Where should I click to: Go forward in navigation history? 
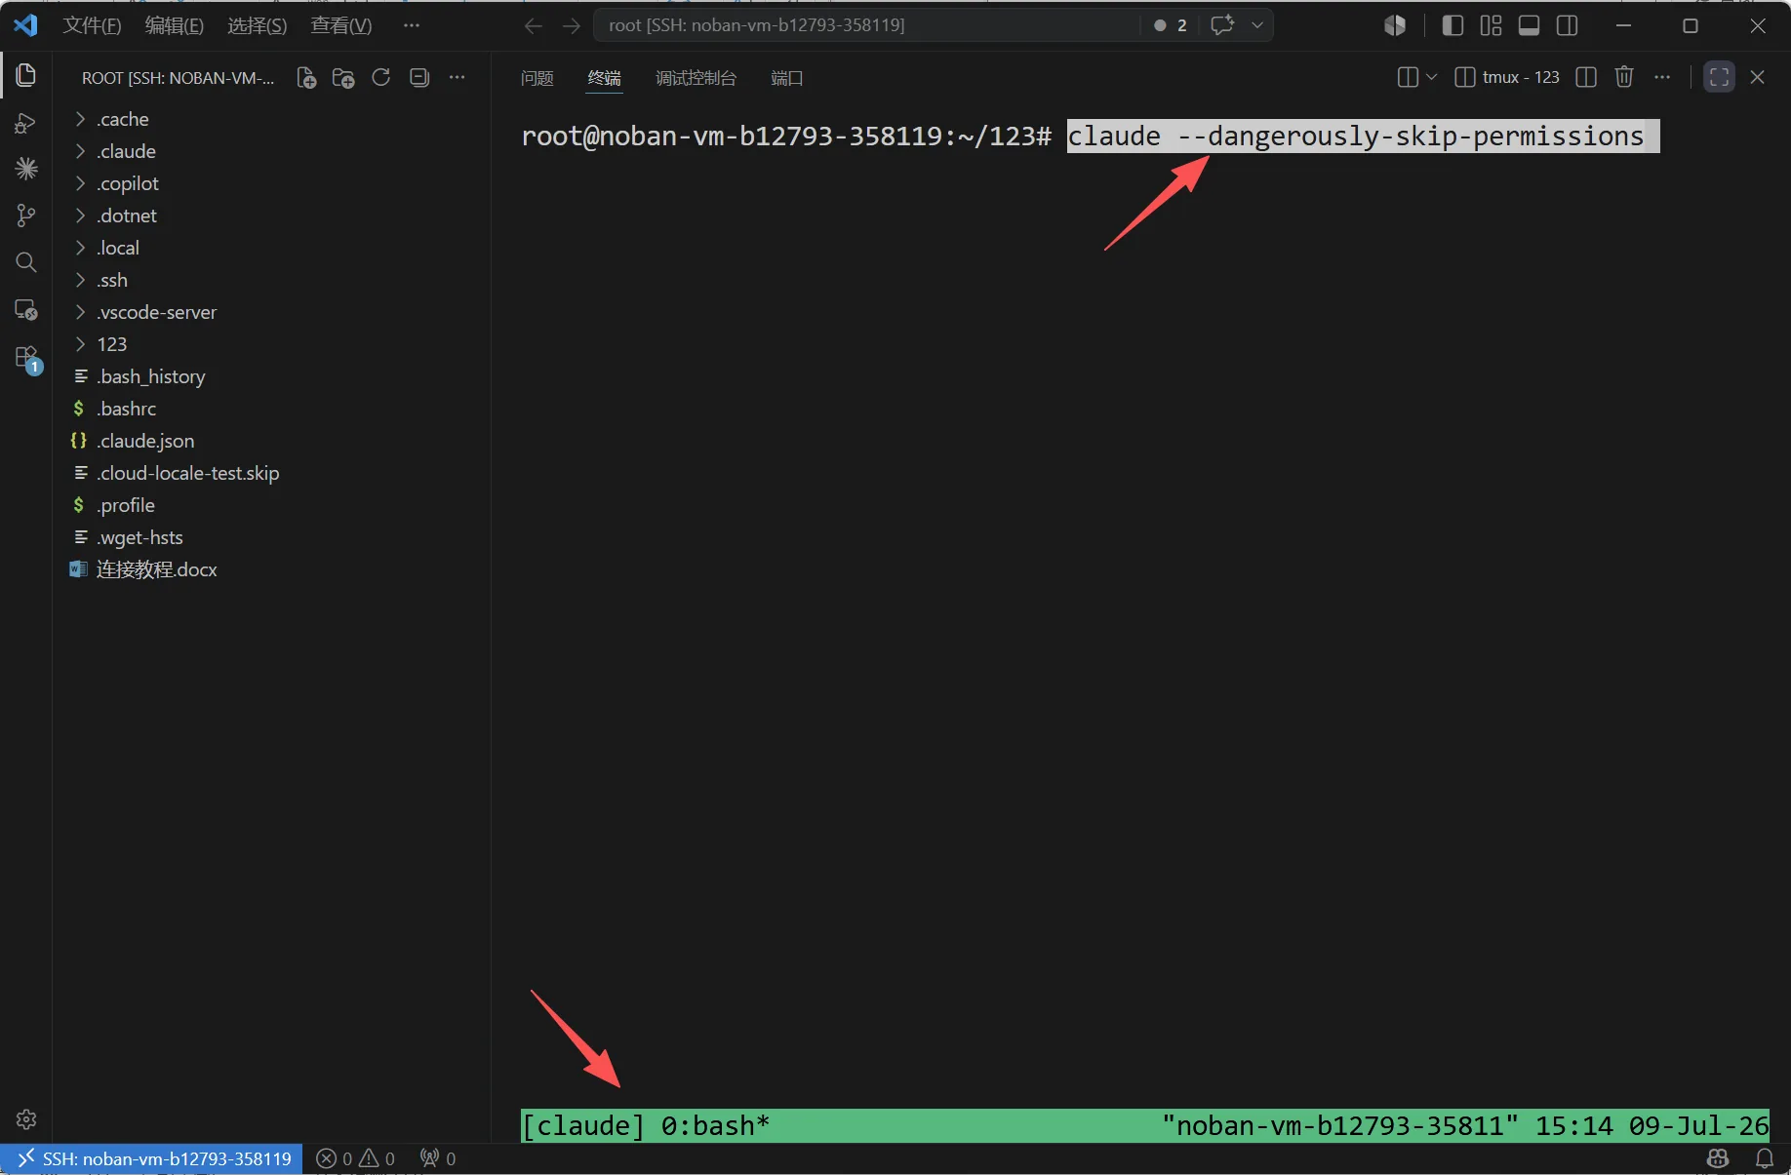(572, 26)
